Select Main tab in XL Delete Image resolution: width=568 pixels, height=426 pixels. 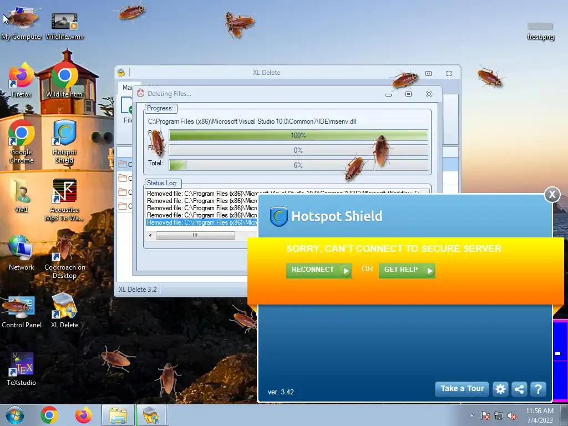(x=127, y=87)
